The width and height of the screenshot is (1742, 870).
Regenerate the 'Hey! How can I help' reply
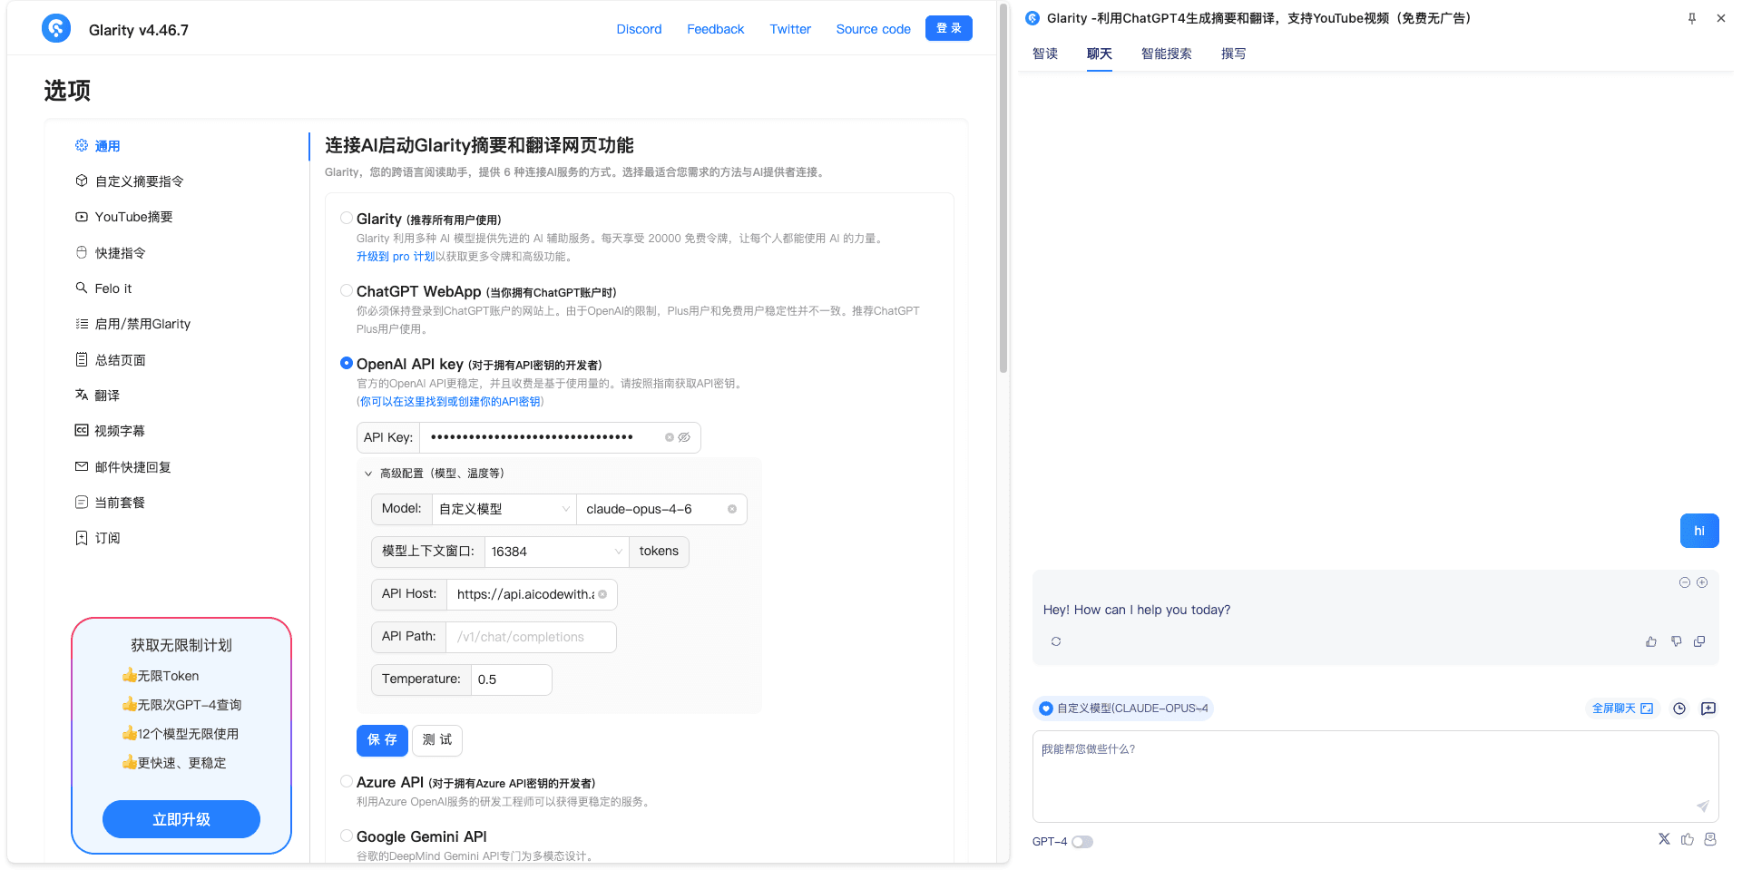click(x=1056, y=641)
